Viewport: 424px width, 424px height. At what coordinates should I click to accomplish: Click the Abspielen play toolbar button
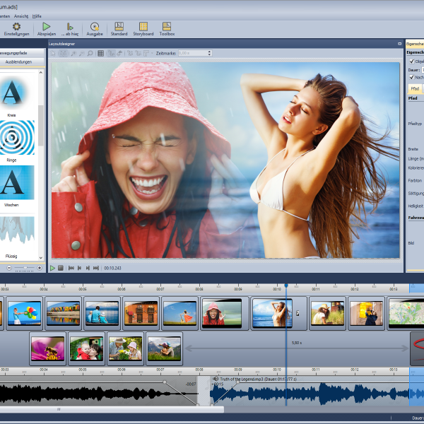[x=47, y=29]
